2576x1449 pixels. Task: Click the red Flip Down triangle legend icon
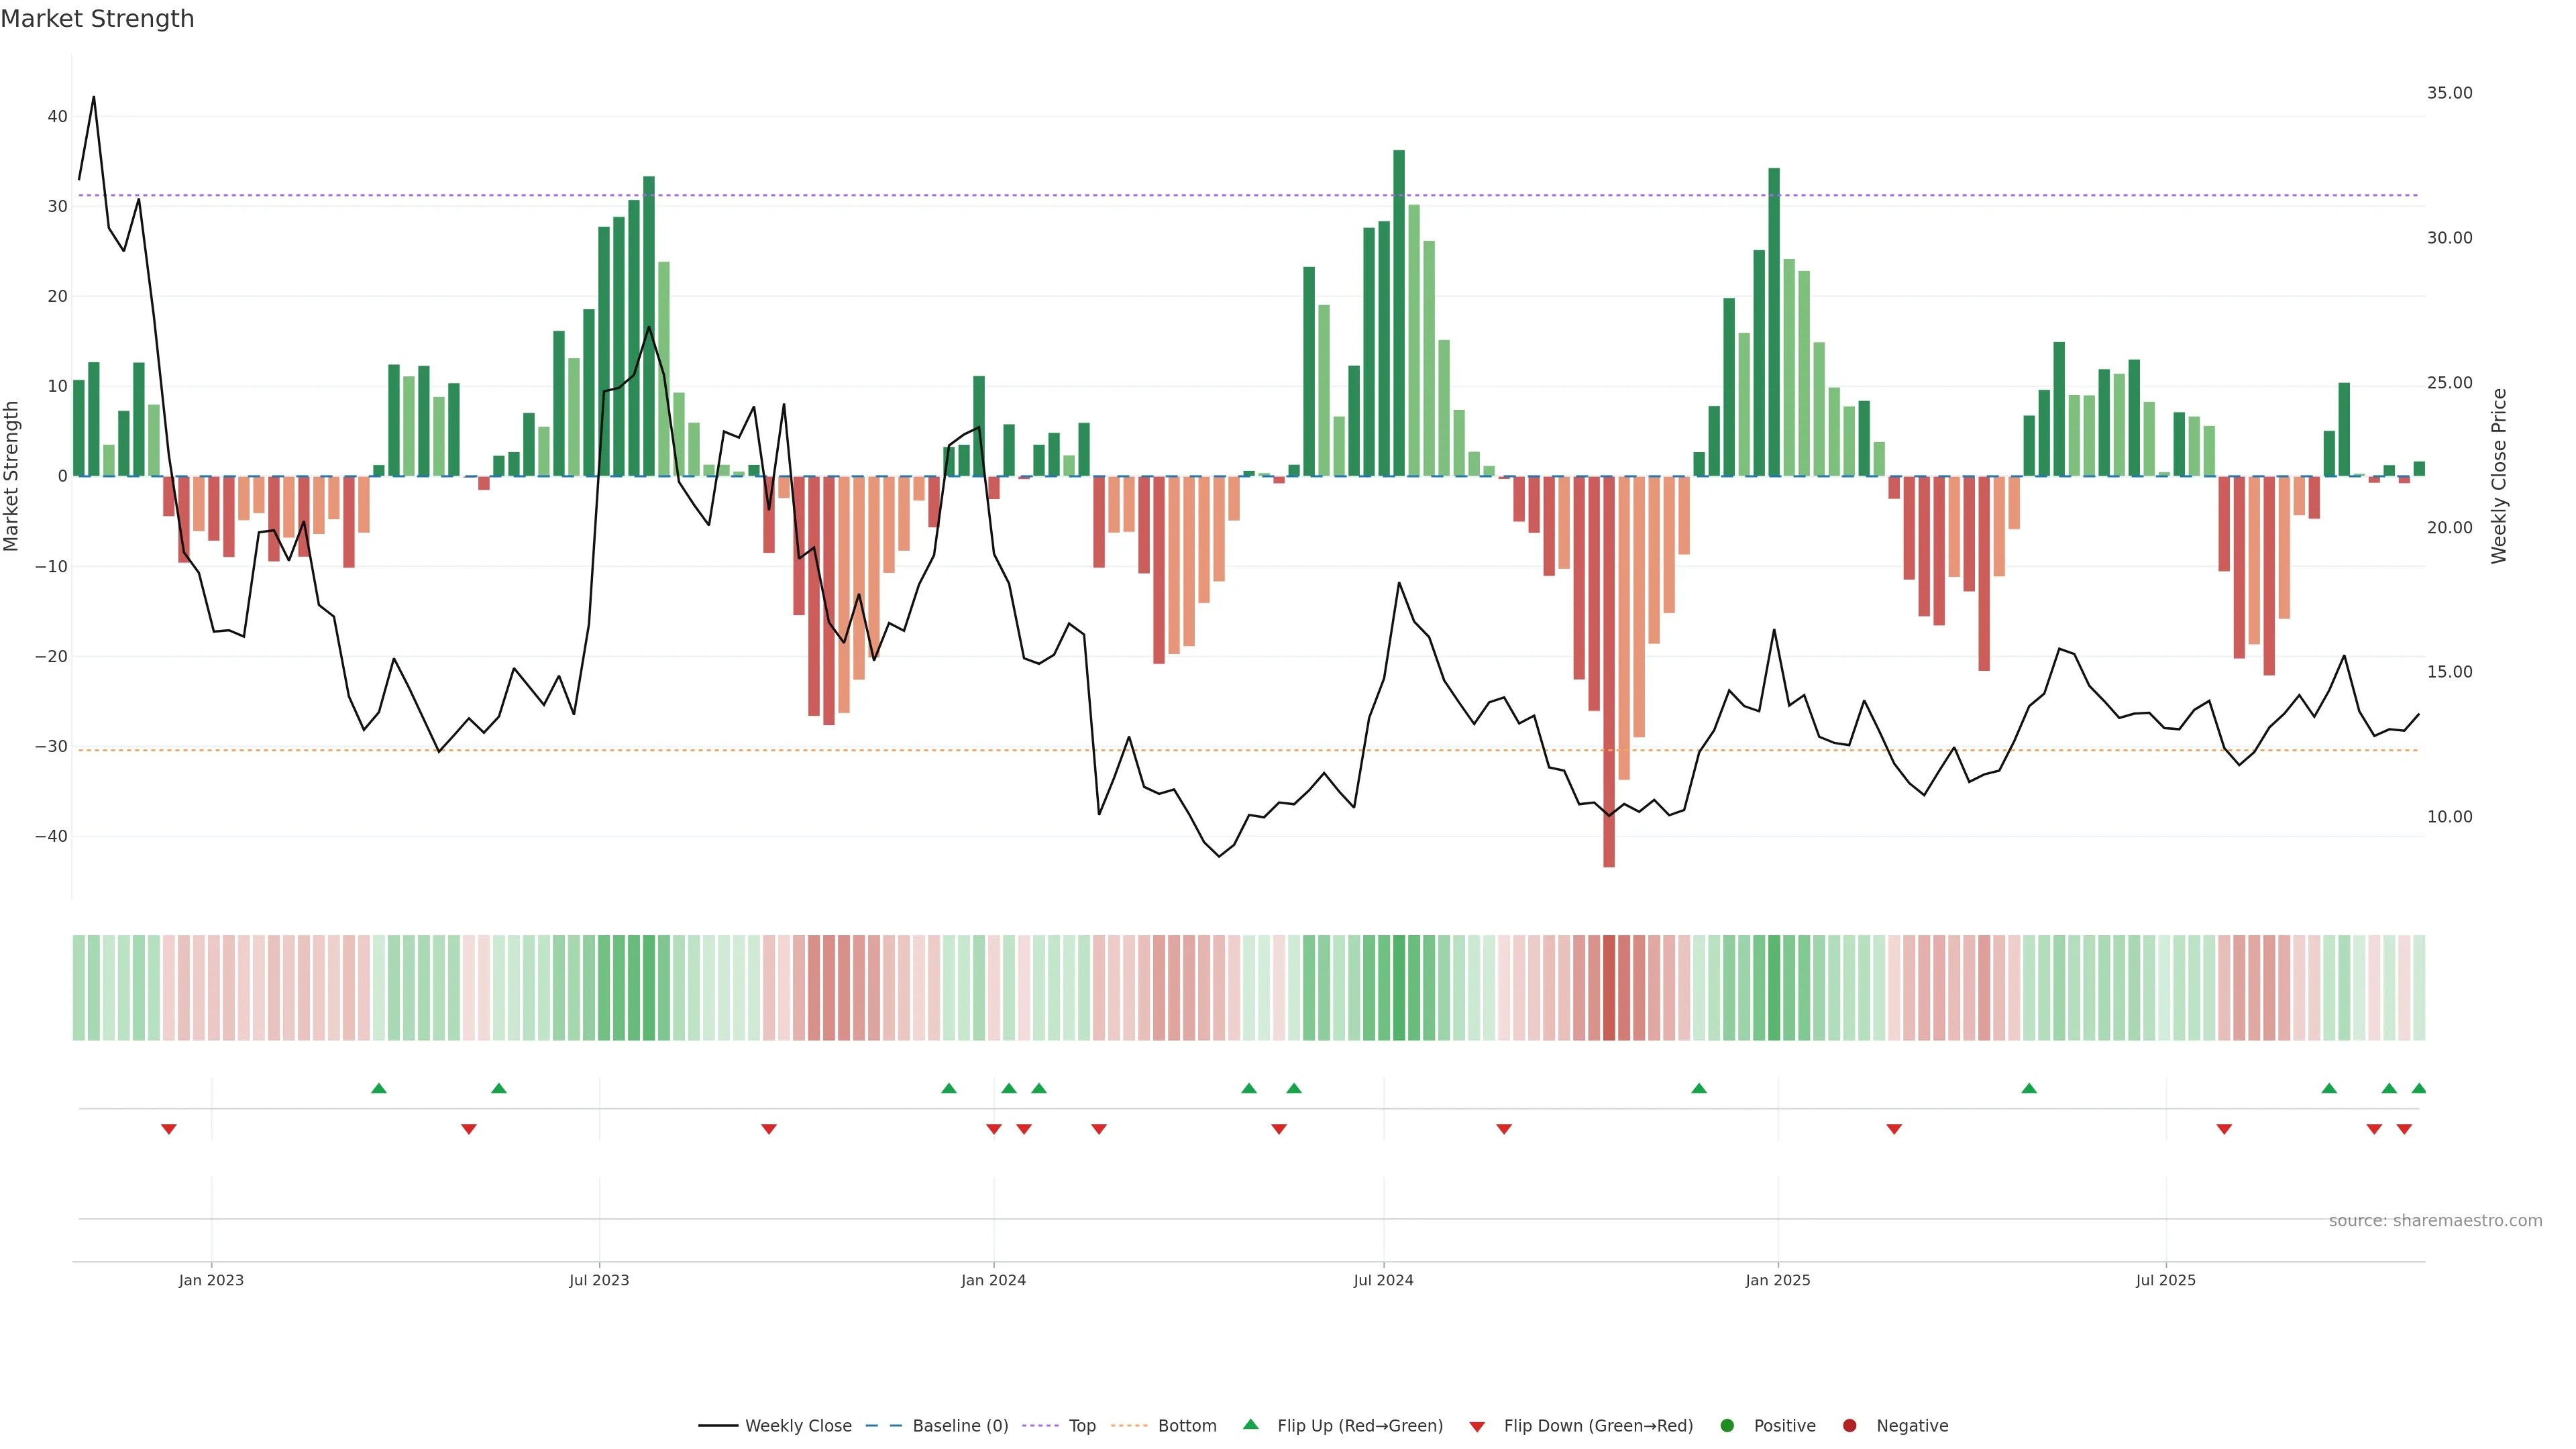coord(1477,1426)
